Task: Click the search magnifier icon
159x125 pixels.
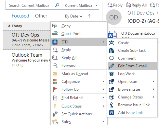Action: [x=57, y=5]
